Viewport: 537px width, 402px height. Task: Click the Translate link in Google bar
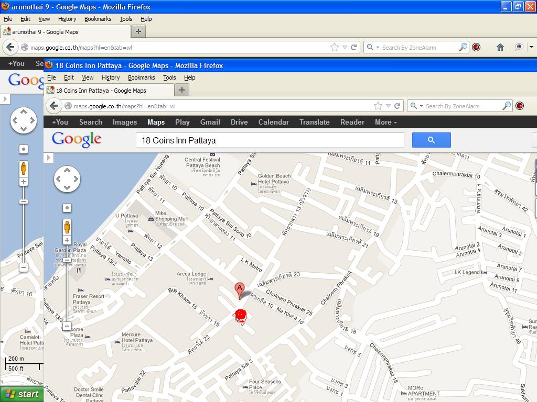315,122
